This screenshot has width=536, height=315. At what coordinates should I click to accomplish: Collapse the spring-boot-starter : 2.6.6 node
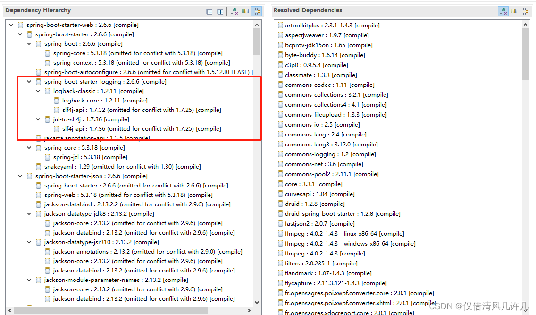pyautogui.click(x=20, y=34)
